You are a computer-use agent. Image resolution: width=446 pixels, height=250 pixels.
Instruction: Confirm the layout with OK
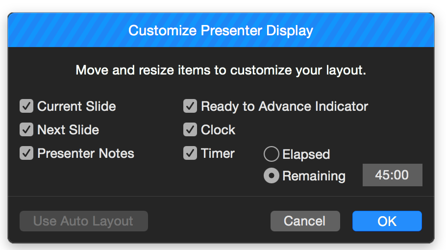coord(387,221)
